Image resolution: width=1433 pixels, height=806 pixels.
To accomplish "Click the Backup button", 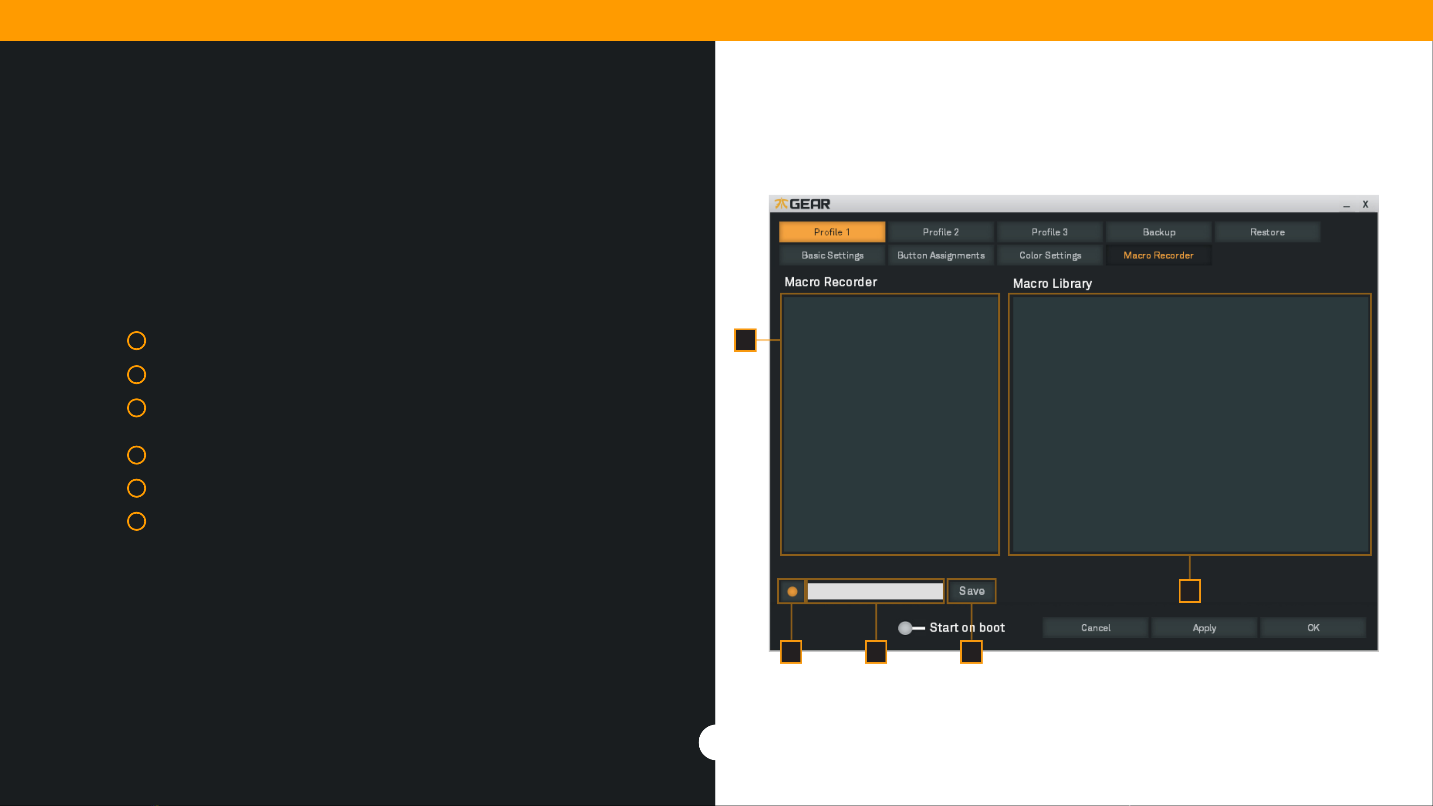I will click(x=1159, y=232).
